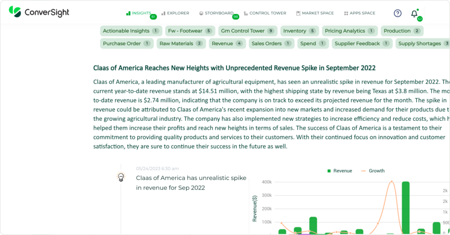
Task: Click the Storyboard nav icon
Action: pyautogui.click(x=201, y=13)
